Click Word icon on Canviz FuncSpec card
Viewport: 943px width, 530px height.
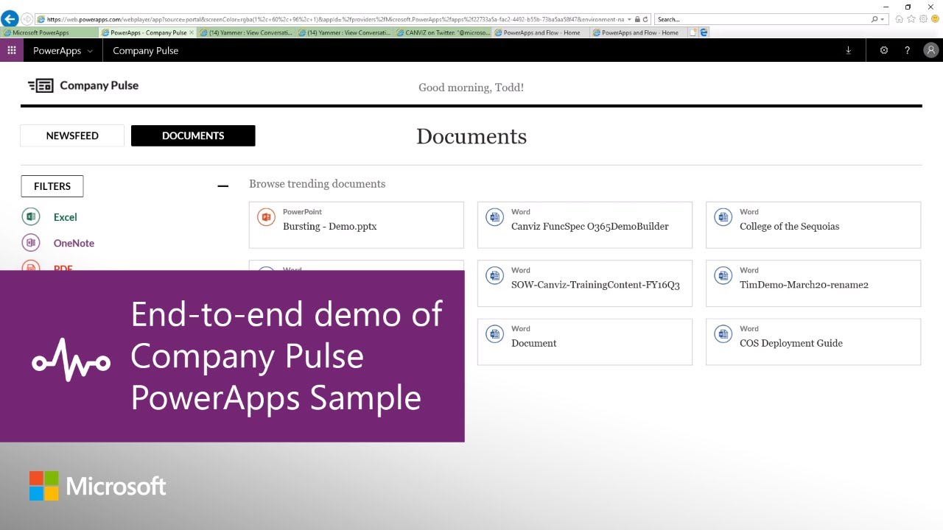494,217
